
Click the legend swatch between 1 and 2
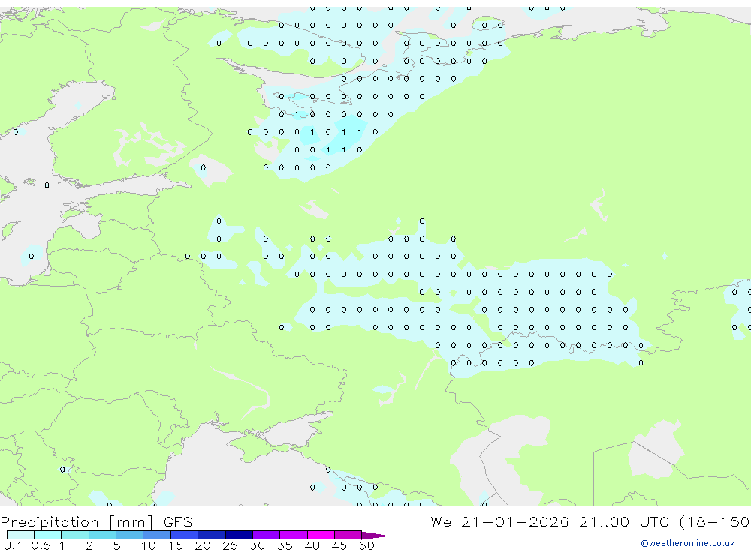(75, 535)
